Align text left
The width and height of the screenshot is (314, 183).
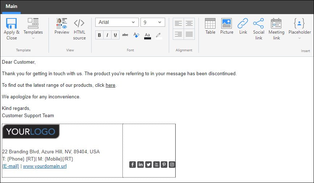(x=178, y=23)
